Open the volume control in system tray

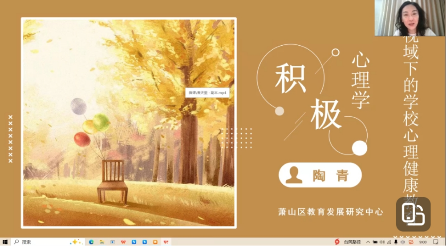[x=382, y=242]
